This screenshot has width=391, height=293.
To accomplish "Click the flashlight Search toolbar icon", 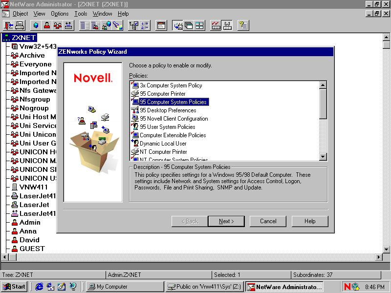I will [117, 25].
